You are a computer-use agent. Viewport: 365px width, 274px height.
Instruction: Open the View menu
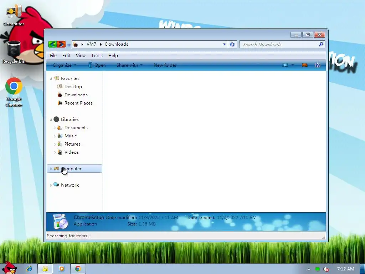[x=81, y=55]
